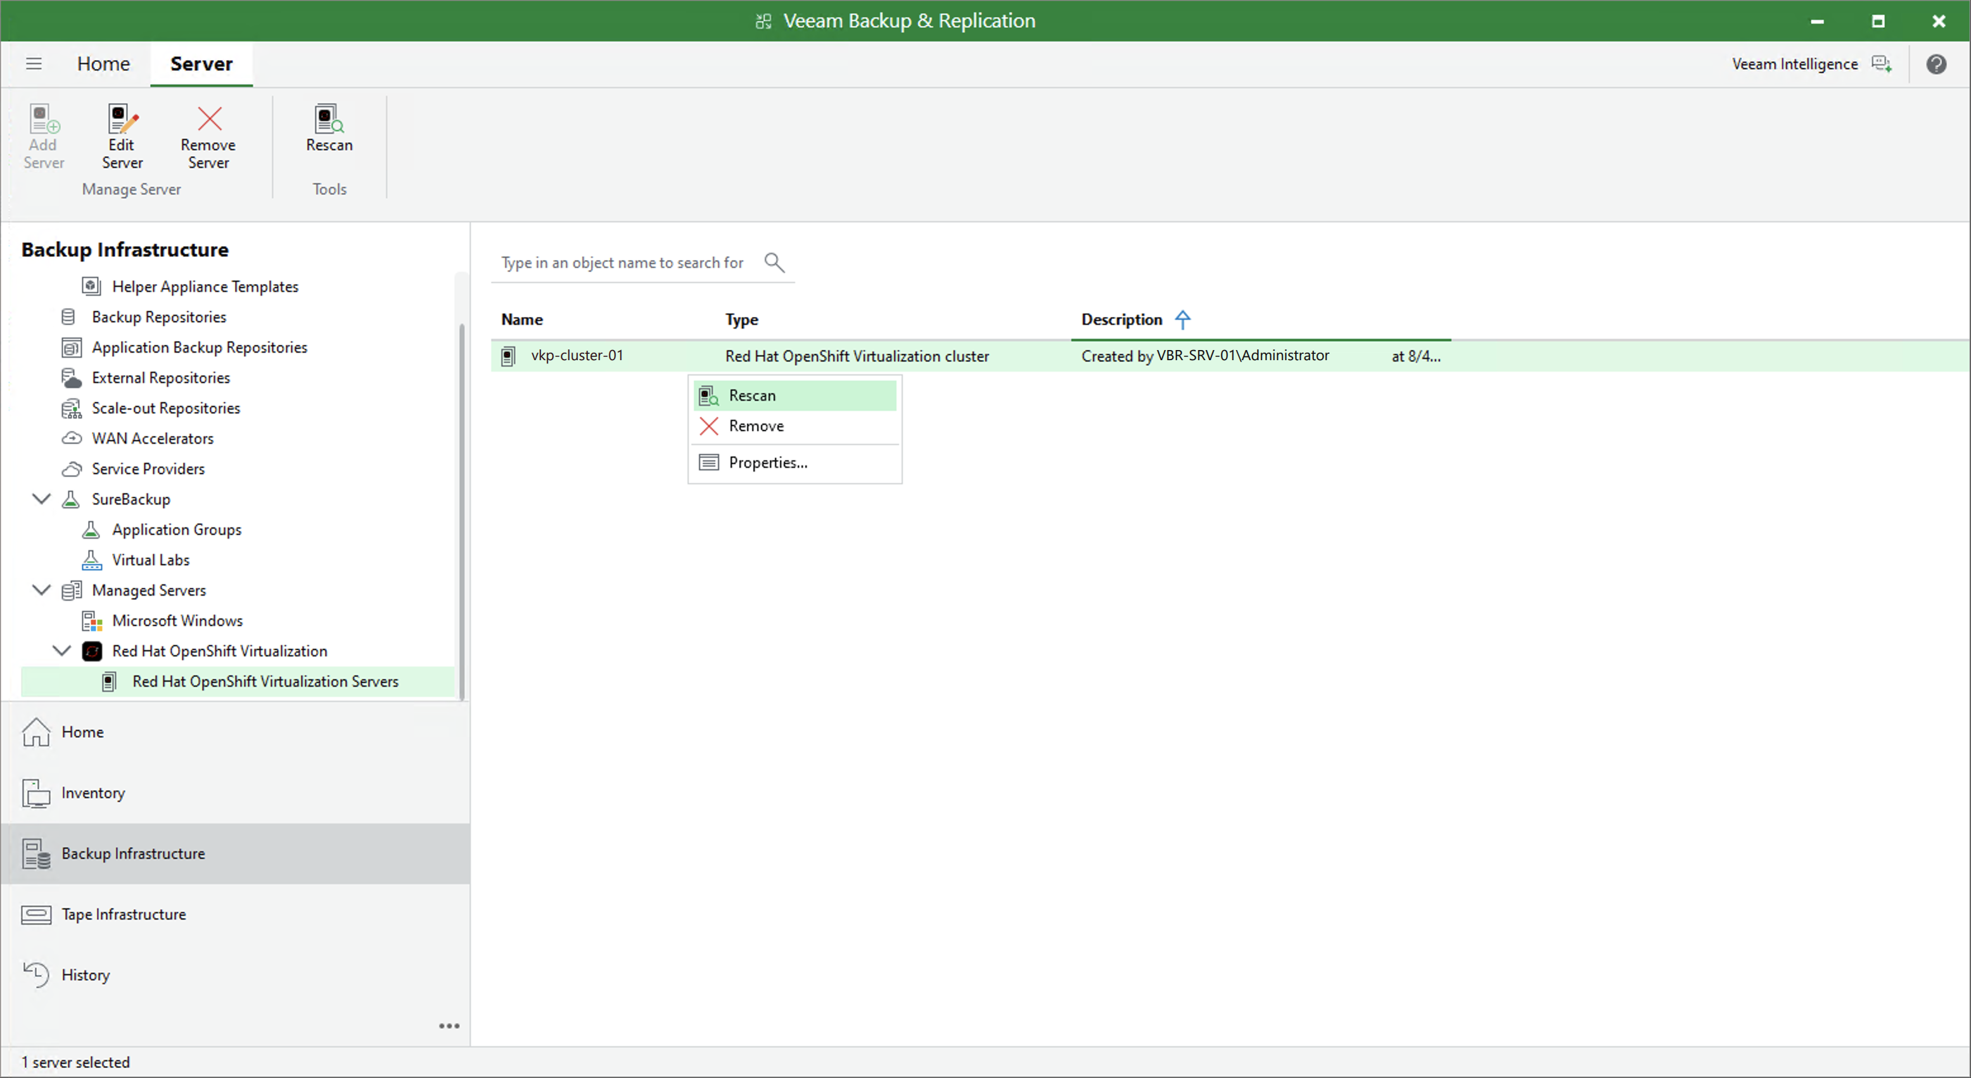1971x1078 pixels.
Task: Select the Virtual Labs icon
Action: [91, 560]
